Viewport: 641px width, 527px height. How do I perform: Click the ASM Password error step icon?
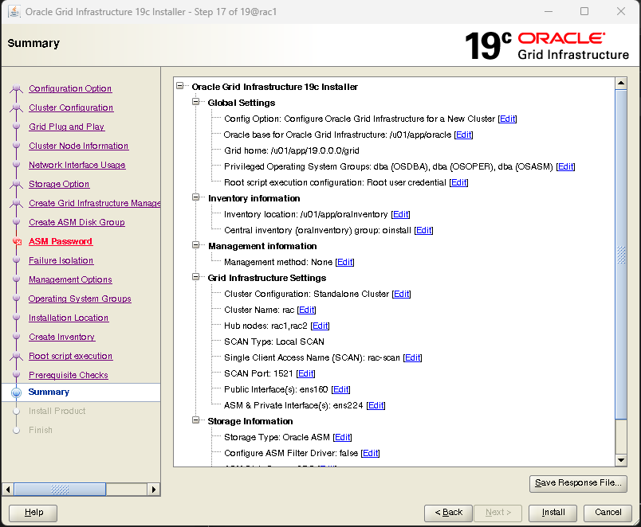(x=17, y=242)
